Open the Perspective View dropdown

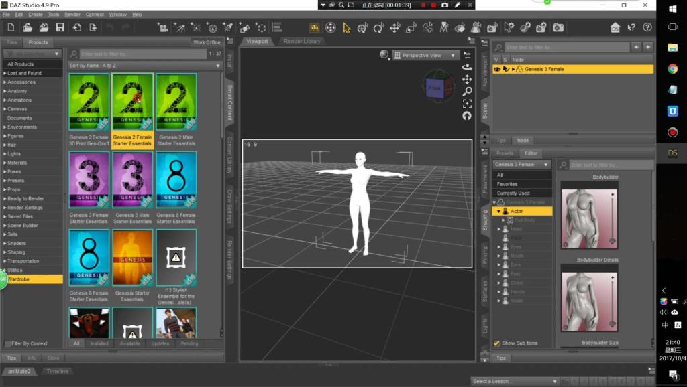coord(425,55)
